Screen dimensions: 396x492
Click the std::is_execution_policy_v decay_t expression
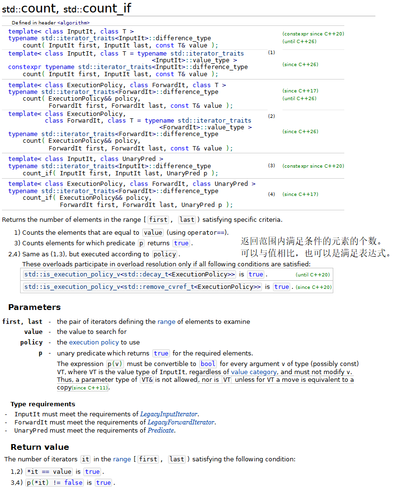[129, 275]
